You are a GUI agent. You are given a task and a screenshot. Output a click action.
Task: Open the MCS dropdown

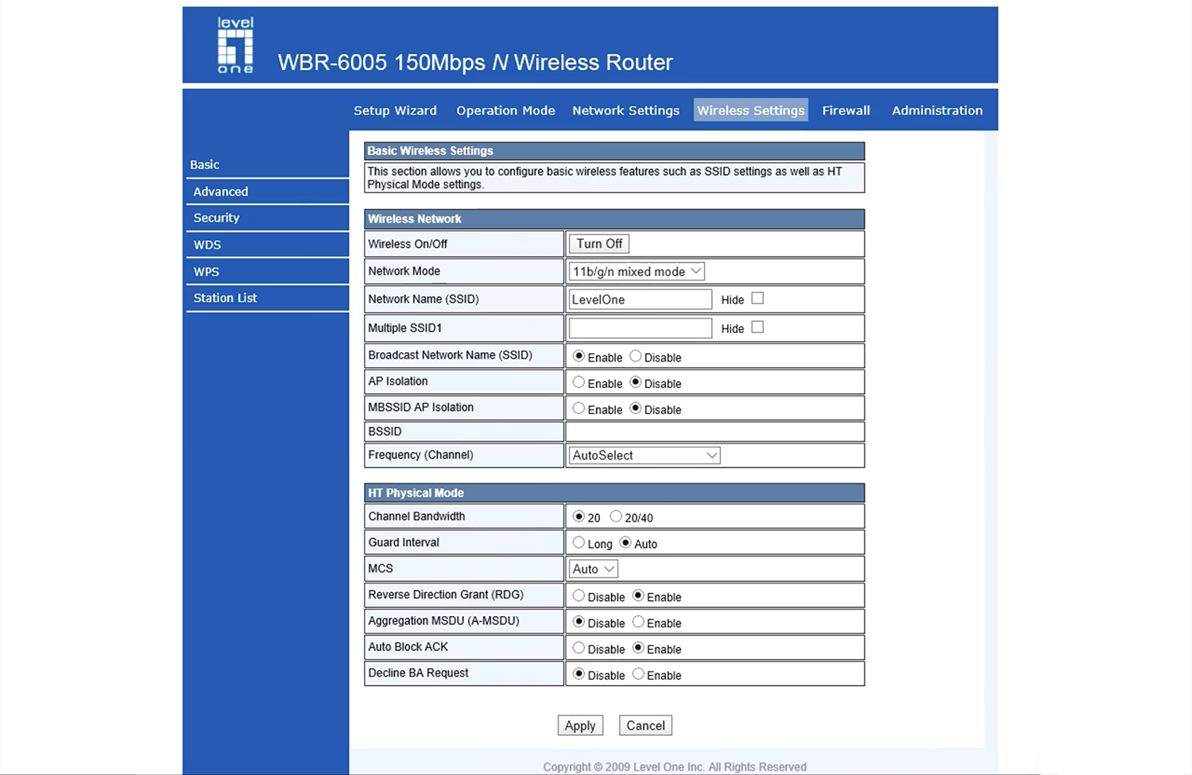(594, 569)
